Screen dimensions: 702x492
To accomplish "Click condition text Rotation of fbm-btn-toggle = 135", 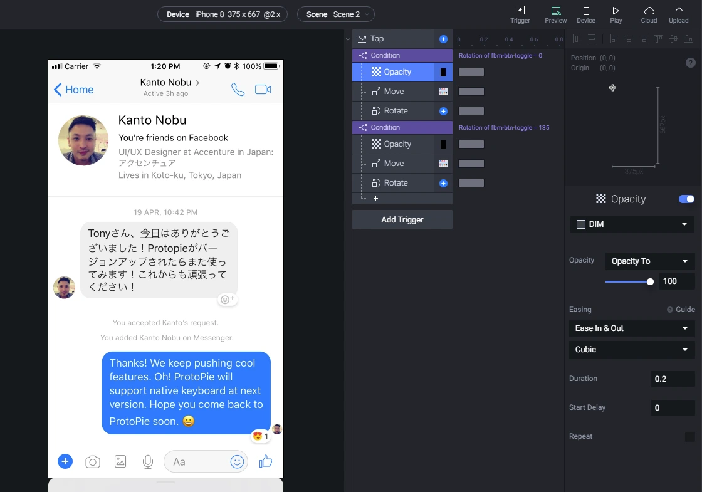I will (x=504, y=128).
